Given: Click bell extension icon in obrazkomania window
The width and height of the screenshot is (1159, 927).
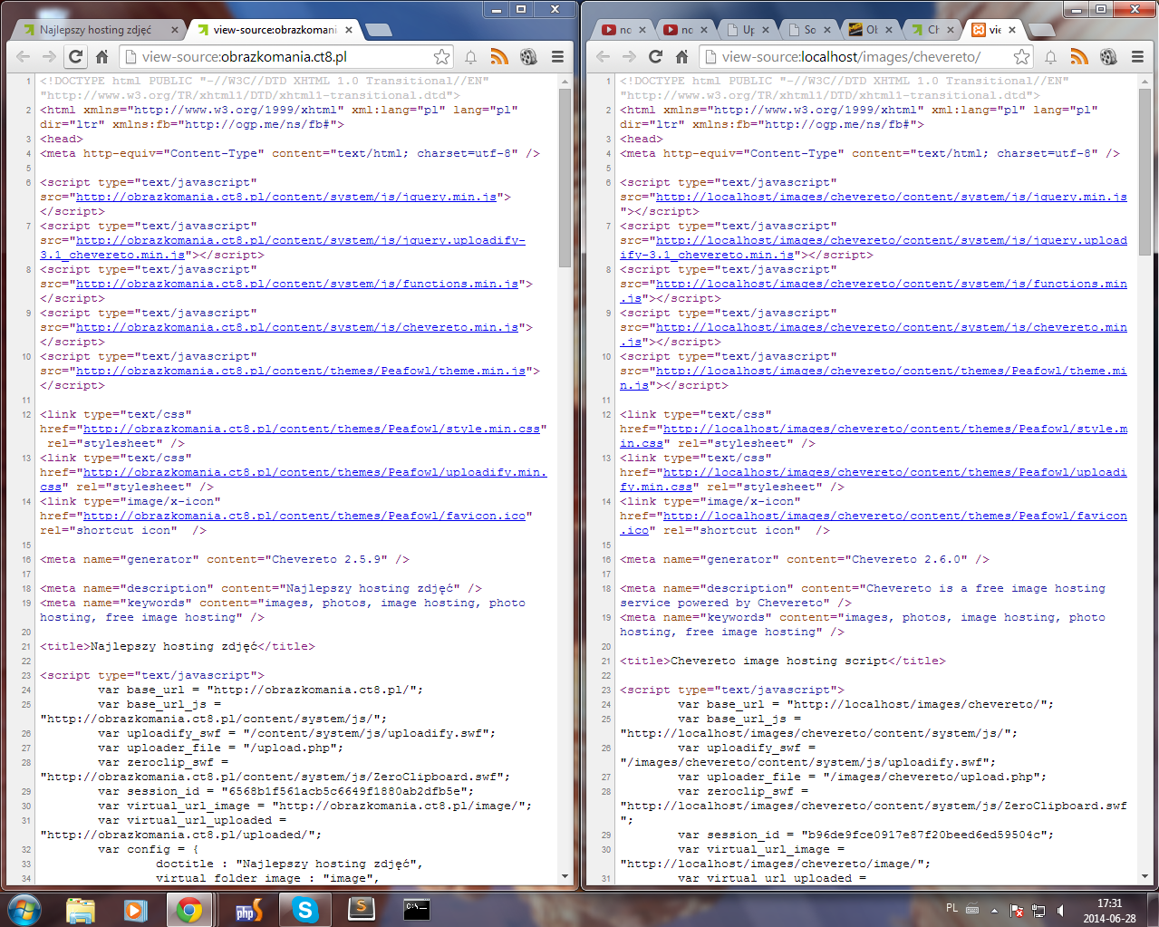Looking at the screenshot, I should click(471, 57).
